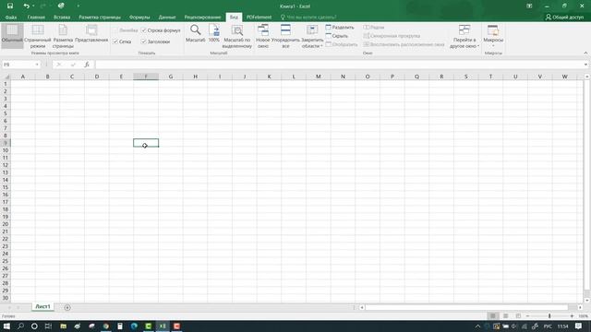
Task: Click Скрыть window button
Action: click(x=336, y=36)
